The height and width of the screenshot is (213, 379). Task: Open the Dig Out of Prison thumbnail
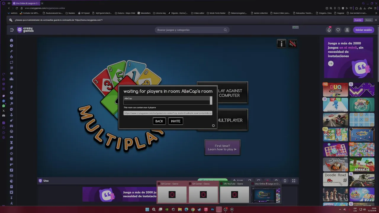pyautogui.click(x=335, y=165)
